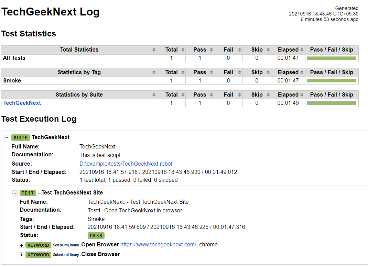Click the Statistics by Suite column header
Viewport: 368px width, 267px height.
79,95
